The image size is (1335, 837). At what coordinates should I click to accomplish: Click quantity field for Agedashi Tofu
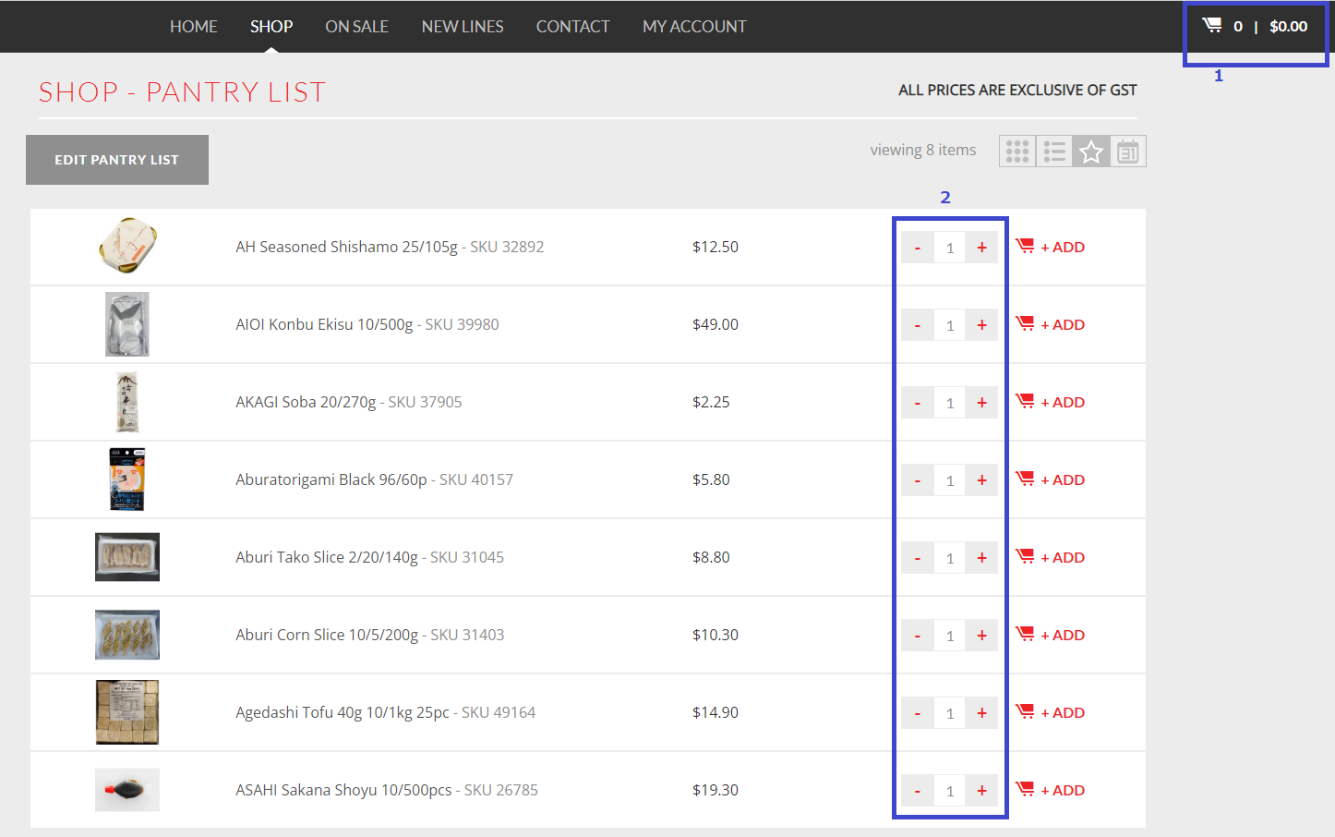click(x=949, y=713)
